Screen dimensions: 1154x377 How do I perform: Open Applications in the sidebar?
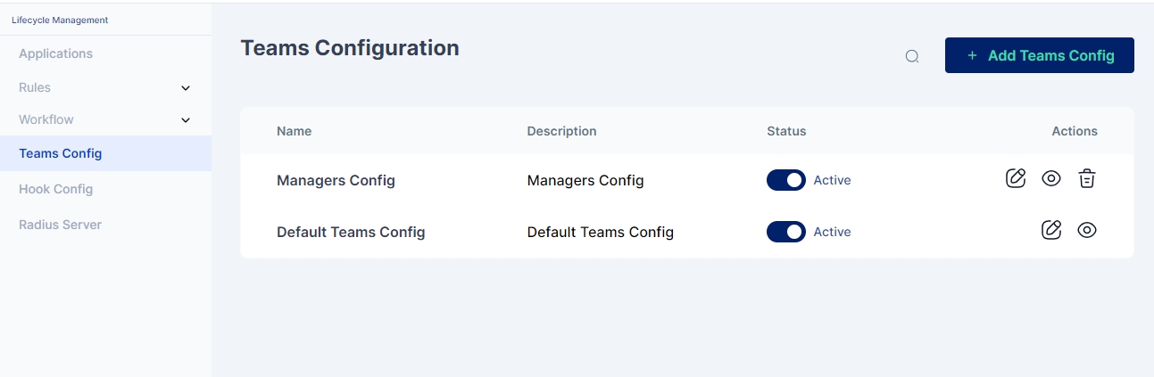pyautogui.click(x=55, y=53)
